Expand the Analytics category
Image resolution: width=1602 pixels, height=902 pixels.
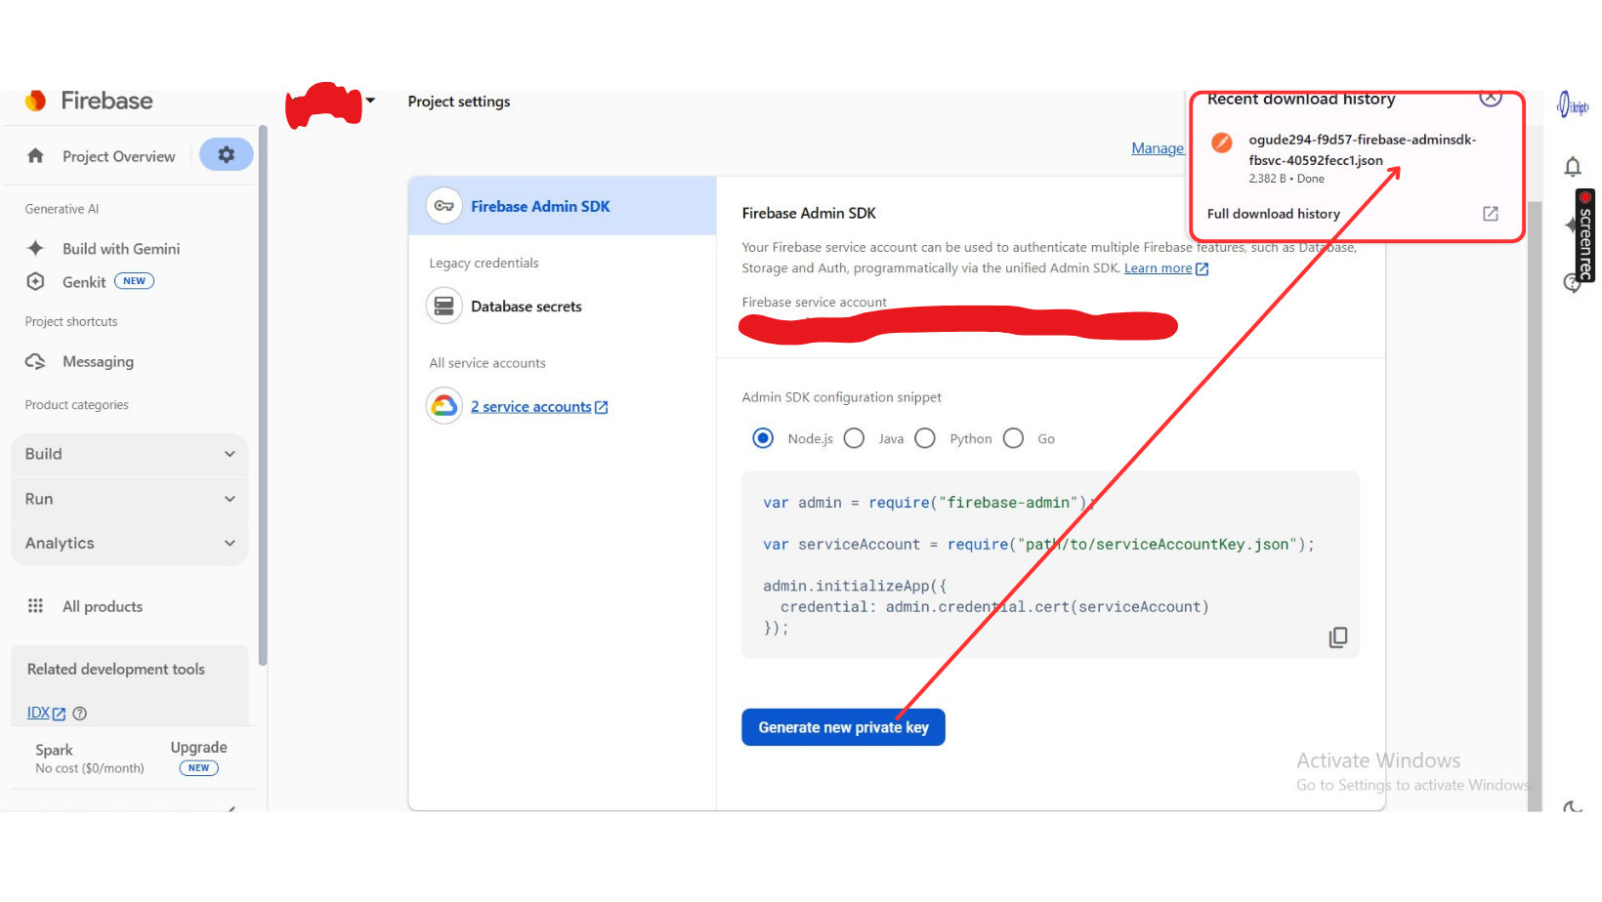[x=130, y=543]
